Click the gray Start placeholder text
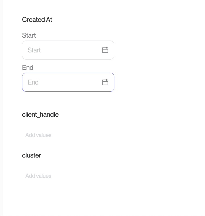The width and height of the screenshot is (205, 216). pos(34,50)
